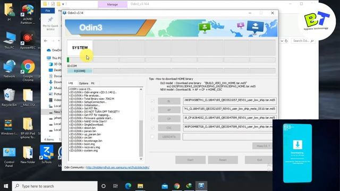The width and height of the screenshot is (340, 191).
Task: Launch Google Chrome desktop shortcut
Action: click(28, 71)
